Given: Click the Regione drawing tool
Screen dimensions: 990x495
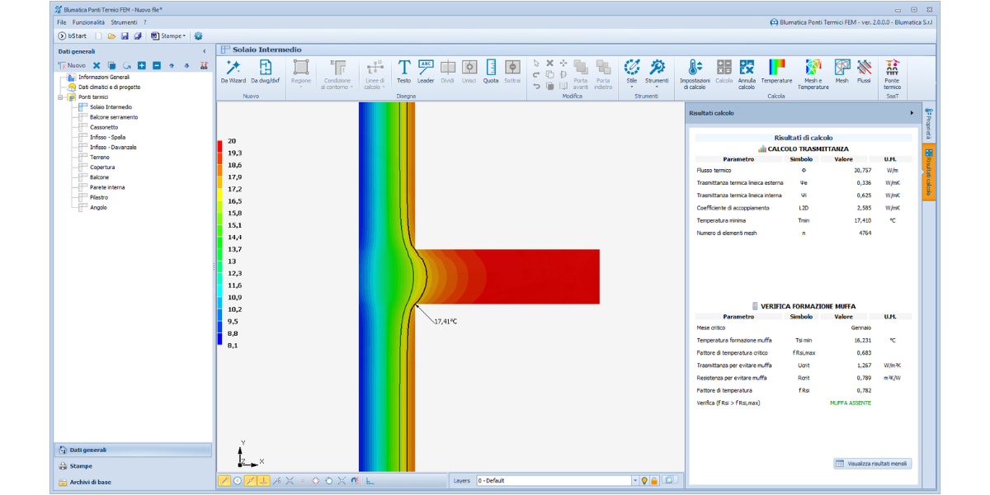Looking at the screenshot, I should pos(301,72).
